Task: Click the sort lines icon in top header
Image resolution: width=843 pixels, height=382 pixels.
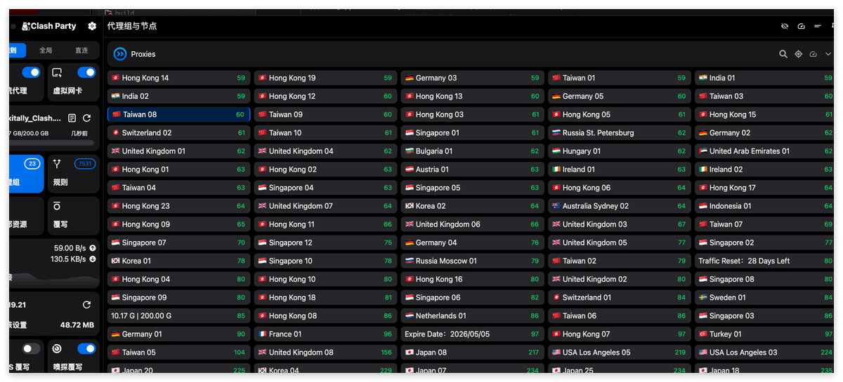Action: 818,26
